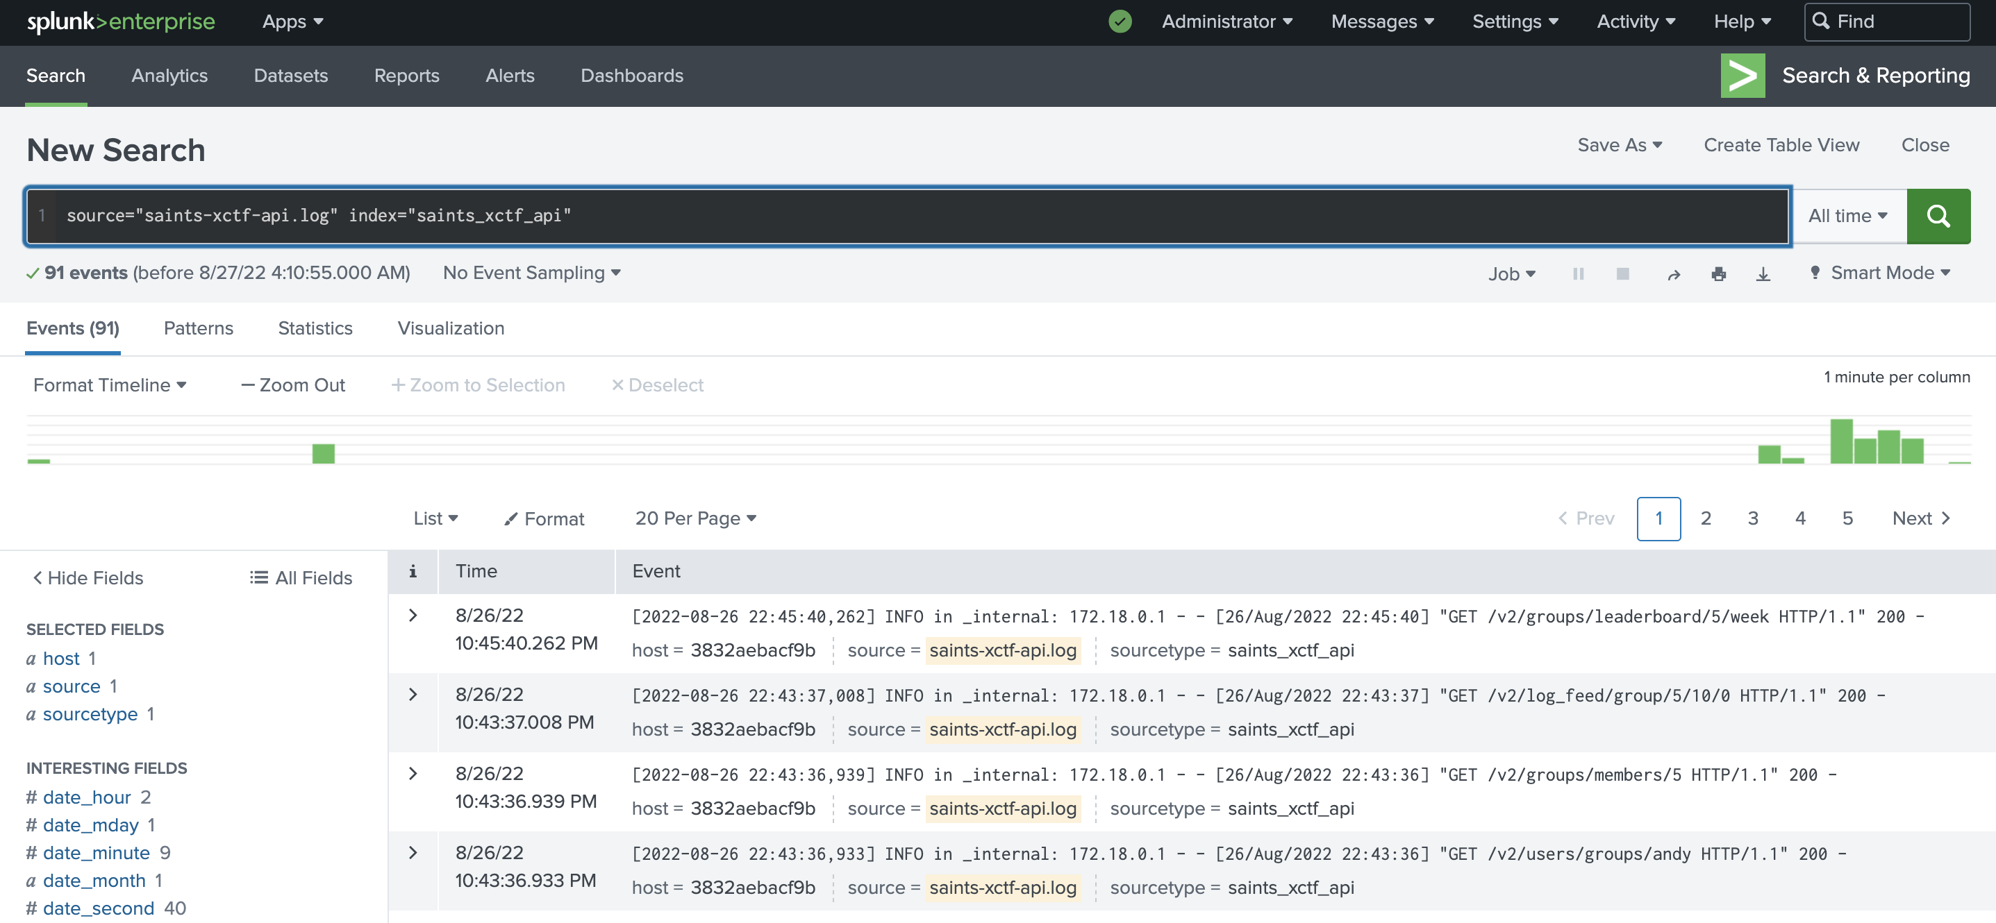Open the Alerts tab

[x=510, y=75]
